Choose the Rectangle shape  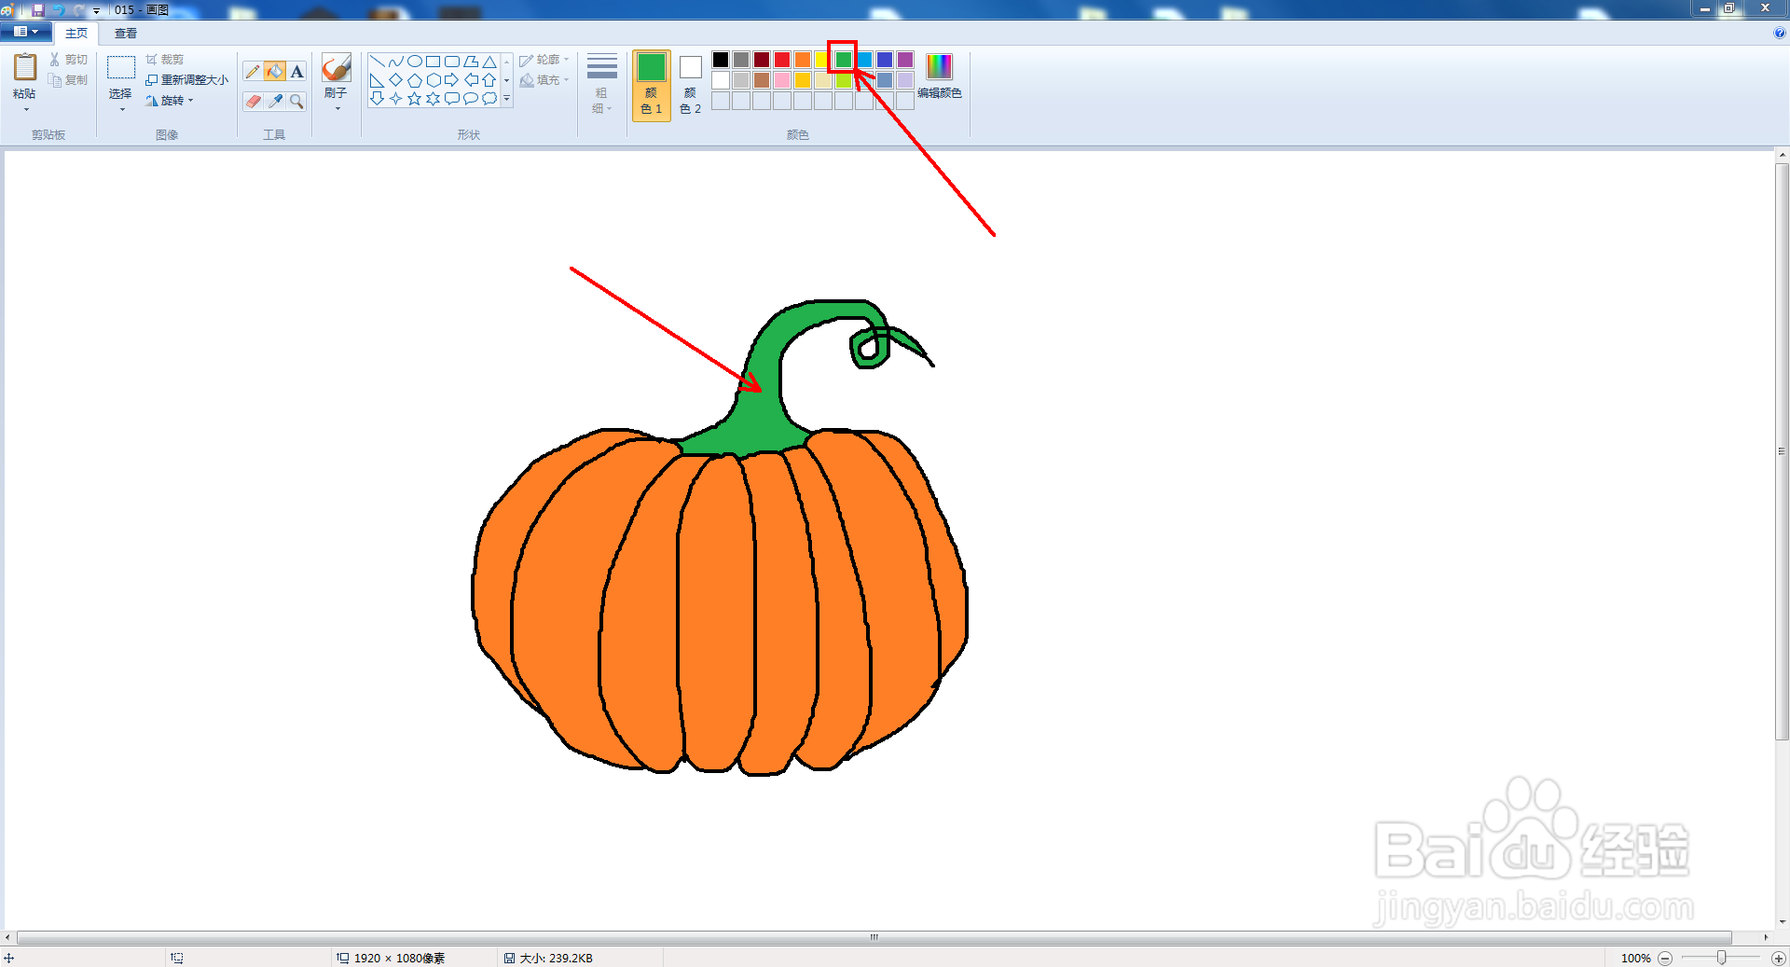pos(434,62)
